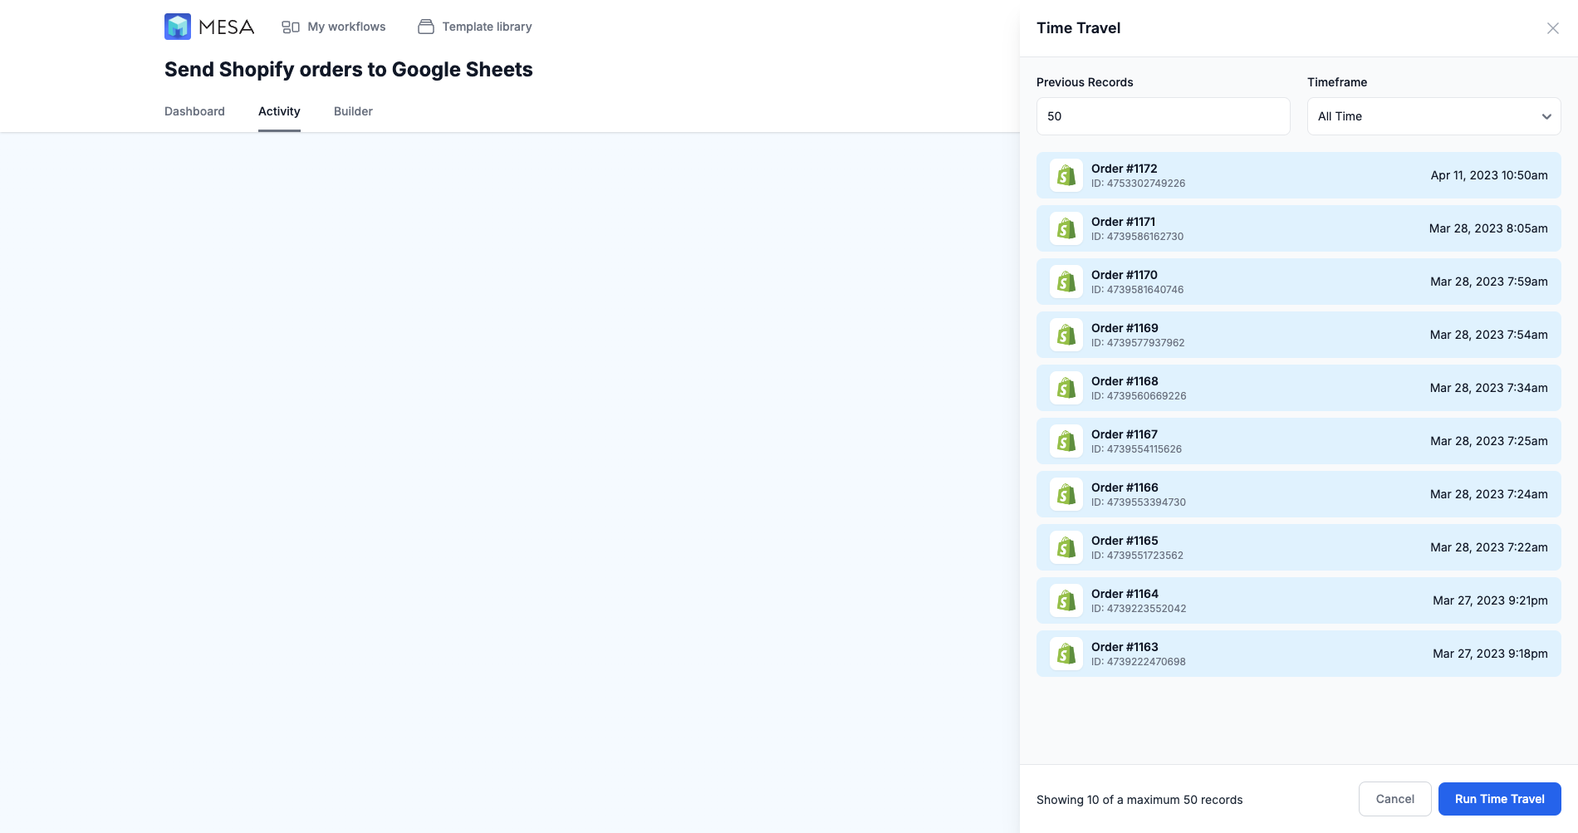
Task: Click the ID 4739223552042 text
Action: click(1139, 609)
